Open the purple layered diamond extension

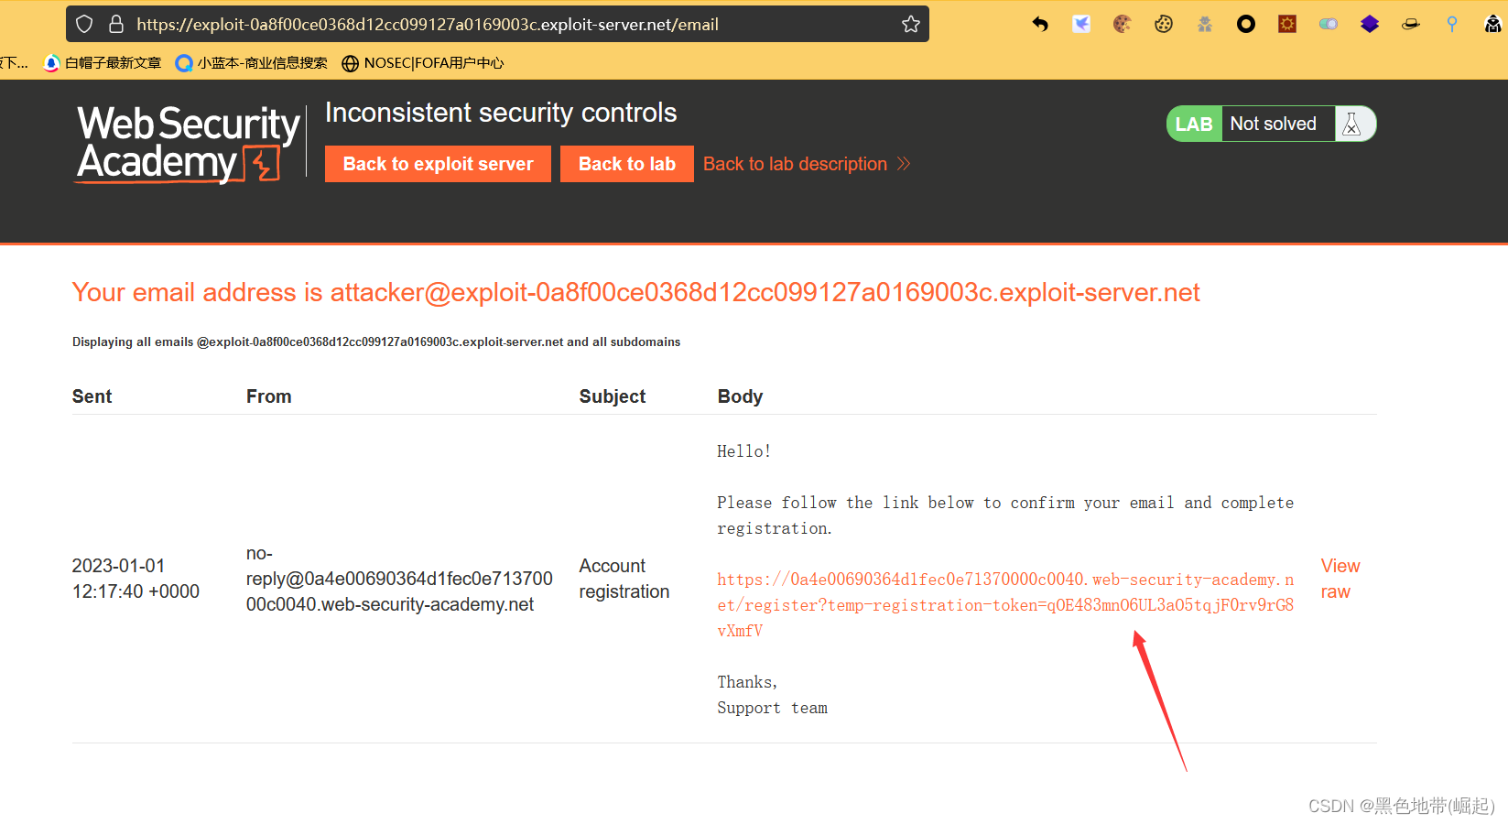coord(1370,24)
